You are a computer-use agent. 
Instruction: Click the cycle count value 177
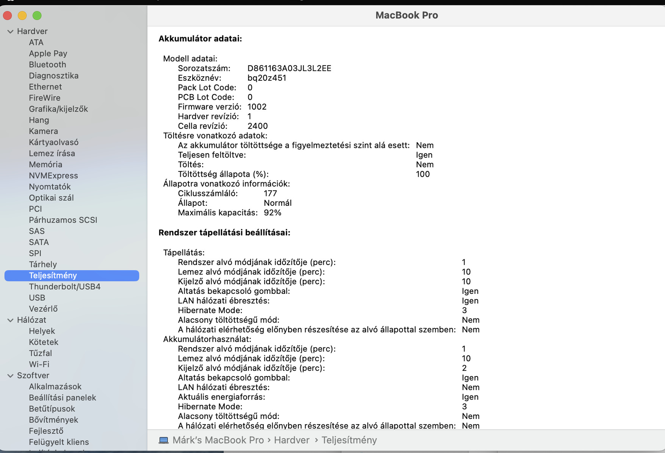click(270, 193)
